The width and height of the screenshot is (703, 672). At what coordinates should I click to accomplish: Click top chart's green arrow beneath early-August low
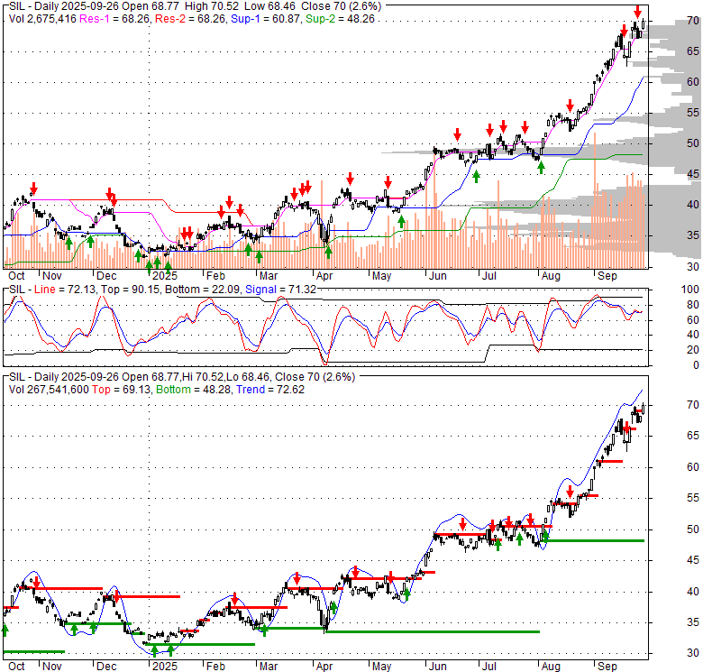[x=541, y=168]
